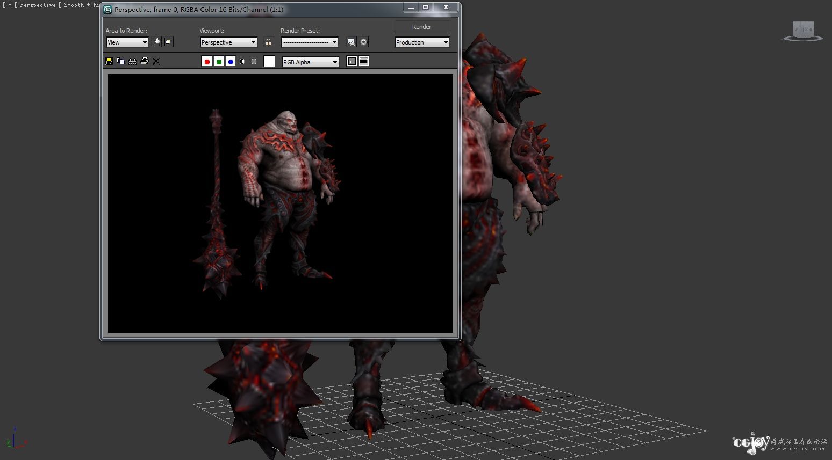The height and width of the screenshot is (460, 832).
Task: Open Environment and Effects dialog icon
Action: [x=364, y=42]
